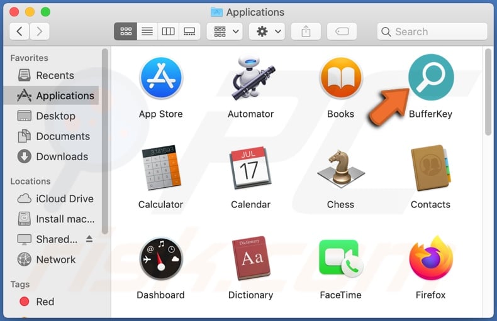Open Network in the sidebar
The width and height of the screenshot is (497, 321).
[x=52, y=259]
